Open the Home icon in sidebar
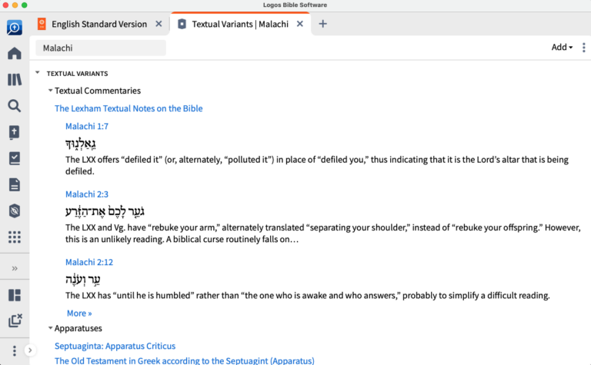Image resolution: width=591 pixels, height=365 pixels. tap(14, 54)
